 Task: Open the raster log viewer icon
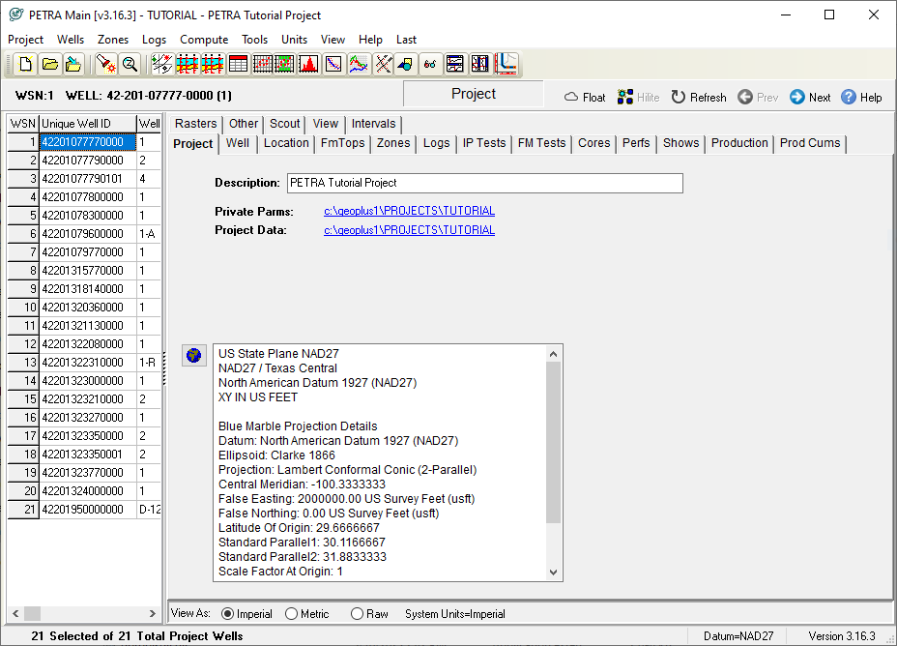pos(480,64)
